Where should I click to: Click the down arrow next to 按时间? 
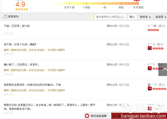click(x=150, y=17)
